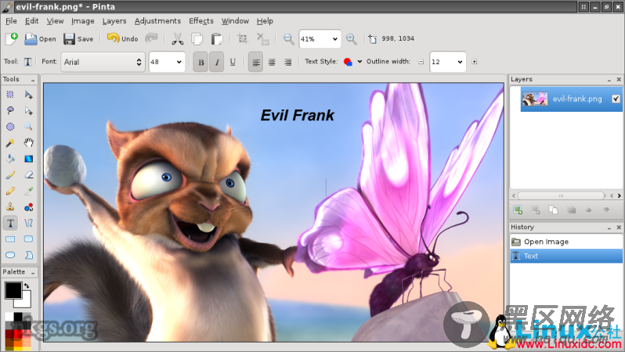Image resolution: width=625 pixels, height=352 pixels.
Task: Click the Save button
Action: (78, 38)
